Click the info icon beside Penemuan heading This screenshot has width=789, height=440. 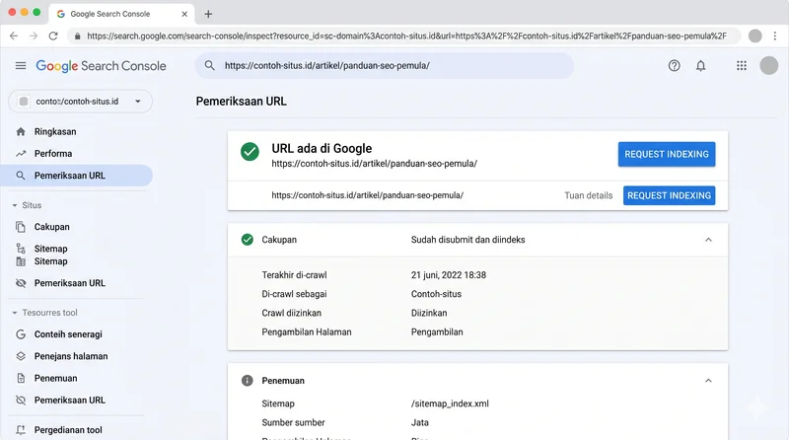(x=248, y=381)
